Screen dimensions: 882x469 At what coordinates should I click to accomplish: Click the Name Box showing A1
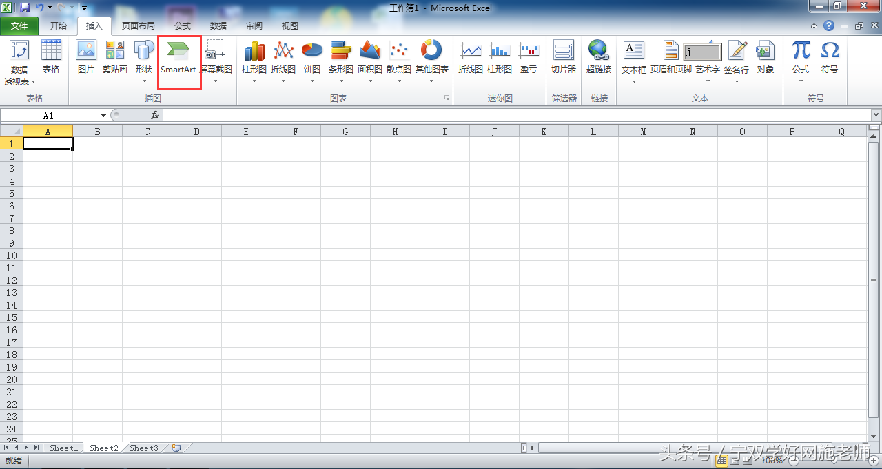[48, 116]
